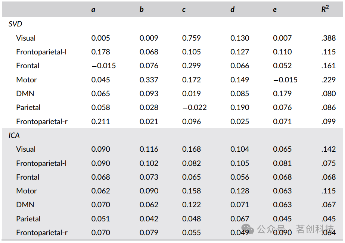345x243 pixels.
Task: Click −0.022 in the SVD Parietal row
Action: [194, 108]
